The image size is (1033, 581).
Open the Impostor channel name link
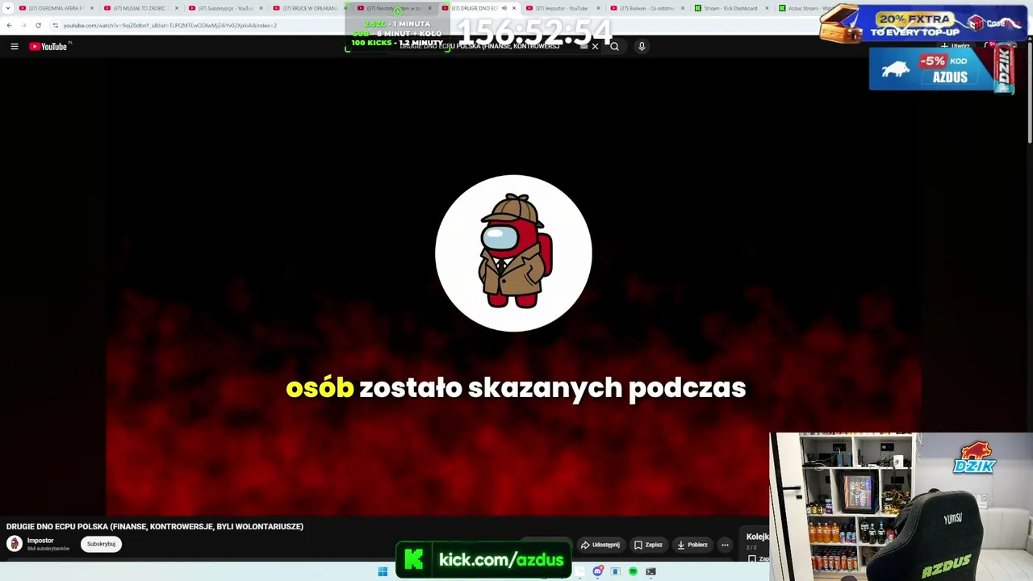point(40,541)
